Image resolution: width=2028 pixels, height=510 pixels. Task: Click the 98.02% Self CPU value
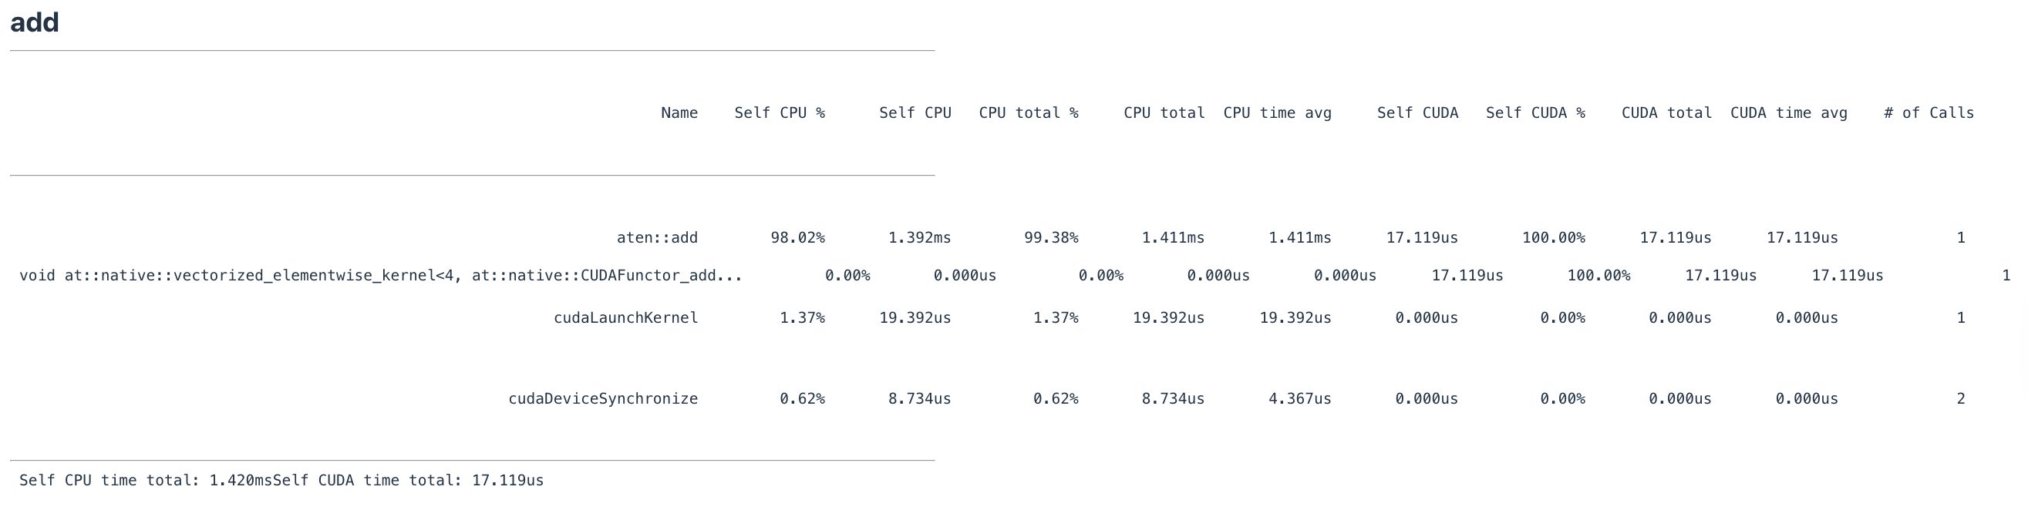[x=797, y=238]
